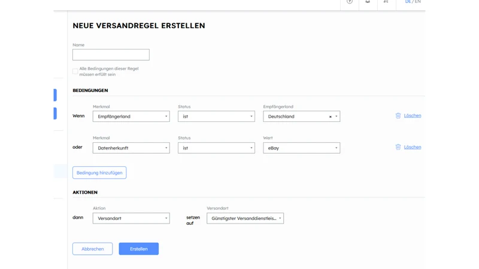
Task: Click trash icon for Datenherkunft condition
Action: [398, 147]
